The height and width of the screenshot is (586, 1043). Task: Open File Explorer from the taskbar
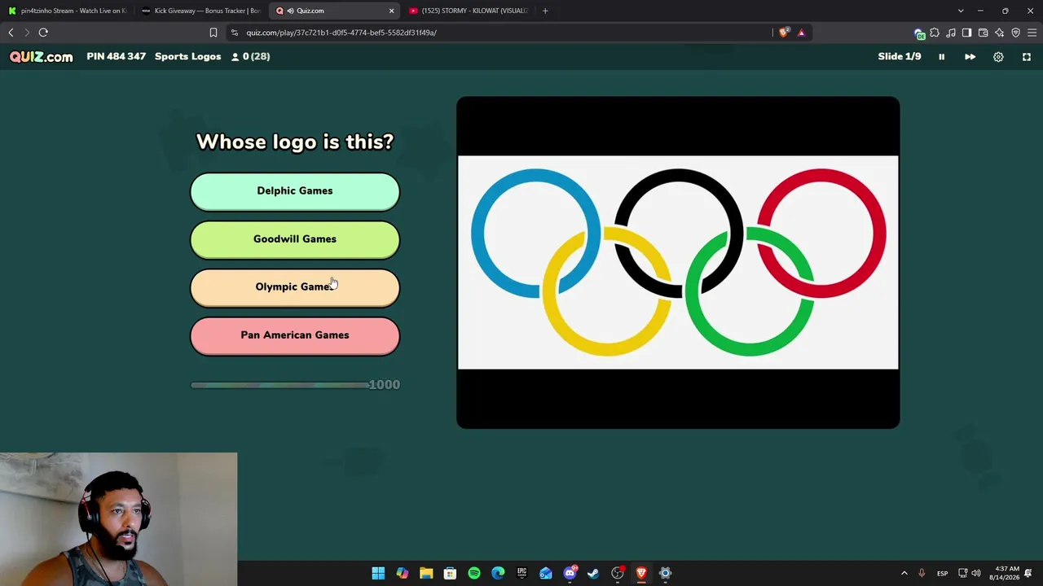426,573
